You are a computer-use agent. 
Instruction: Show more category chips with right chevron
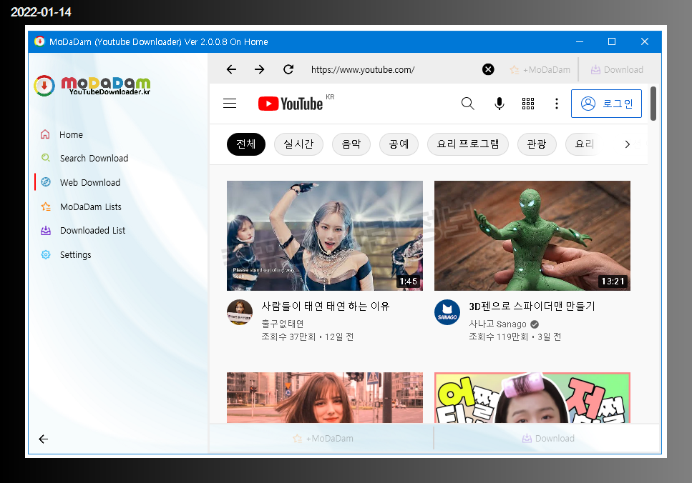pos(627,144)
